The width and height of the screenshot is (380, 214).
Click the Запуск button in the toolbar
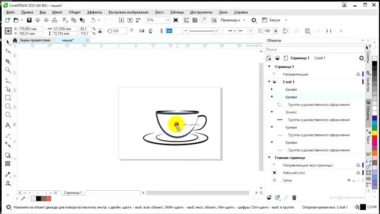271,20
